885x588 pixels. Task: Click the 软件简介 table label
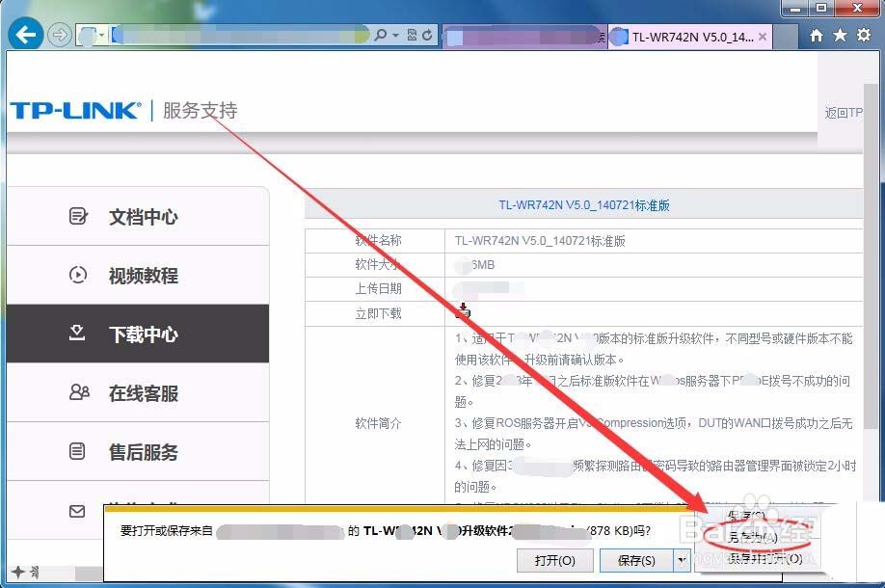pyautogui.click(x=378, y=423)
